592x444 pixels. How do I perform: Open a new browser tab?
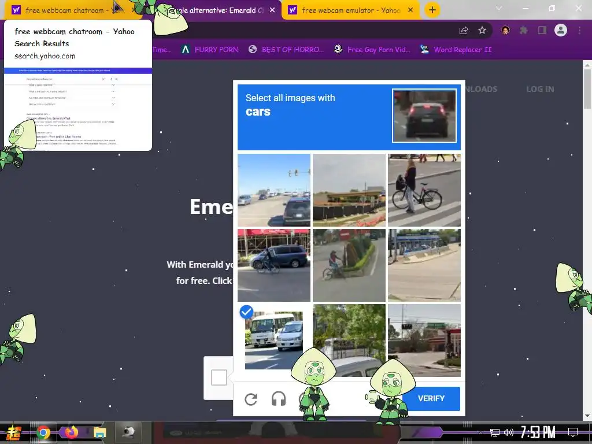(432, 10)
